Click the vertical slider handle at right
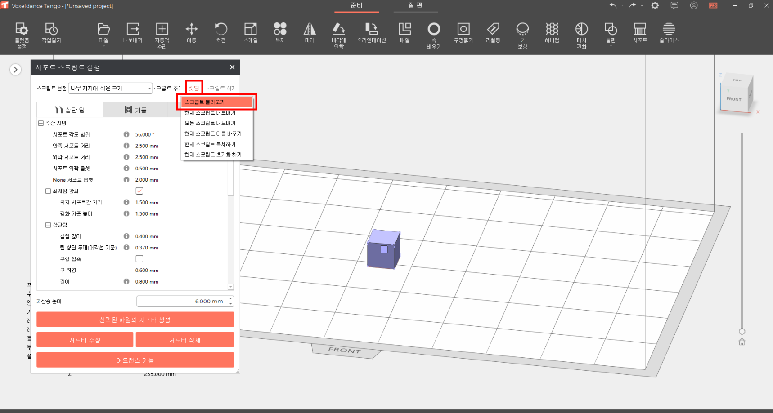 pyautogui.click(x=742, y=332)
